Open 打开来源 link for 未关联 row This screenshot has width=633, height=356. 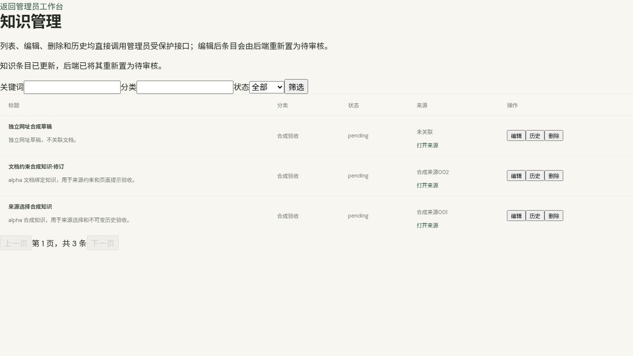tap(427, 145)
